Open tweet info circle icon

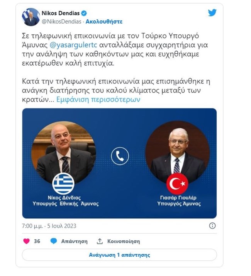(x=212, y=226)
